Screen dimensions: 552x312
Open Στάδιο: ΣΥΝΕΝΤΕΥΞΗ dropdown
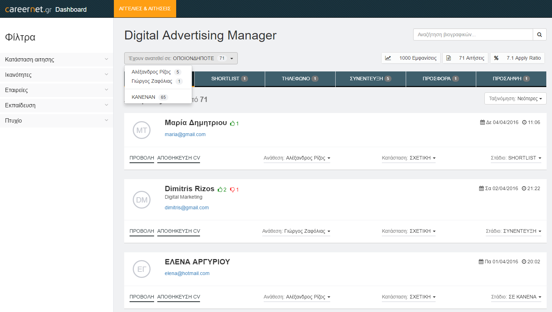click(x=514, y=231)
